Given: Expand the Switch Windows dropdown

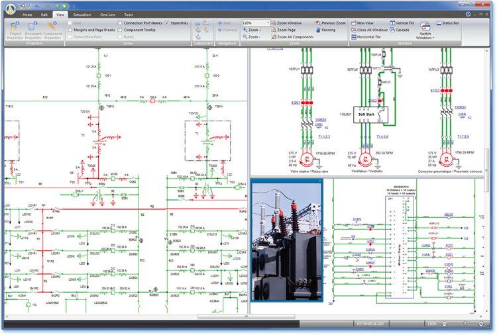Looking at the screenshot, I should 425,30.
